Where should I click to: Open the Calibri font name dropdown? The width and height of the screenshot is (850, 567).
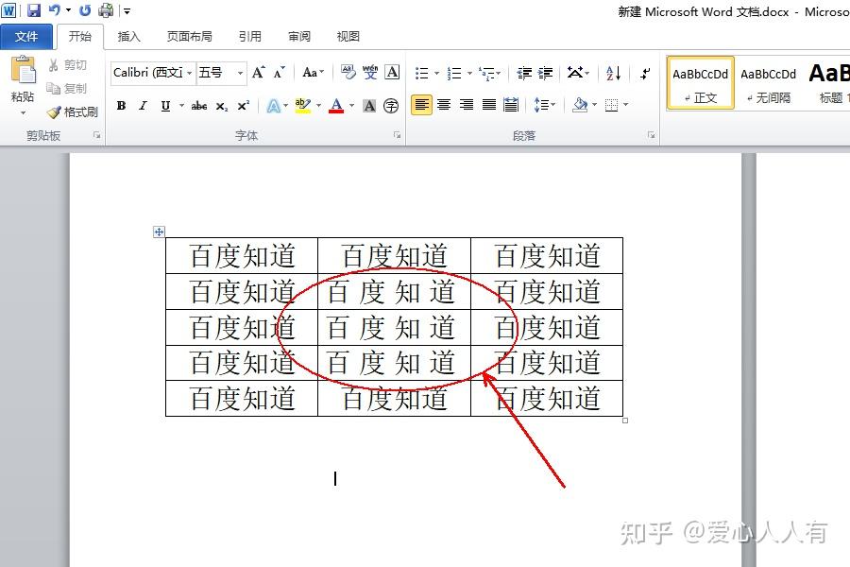pyautogui.click(x=189, y=73)
